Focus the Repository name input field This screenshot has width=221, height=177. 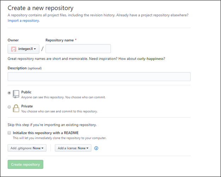point(78,49)
